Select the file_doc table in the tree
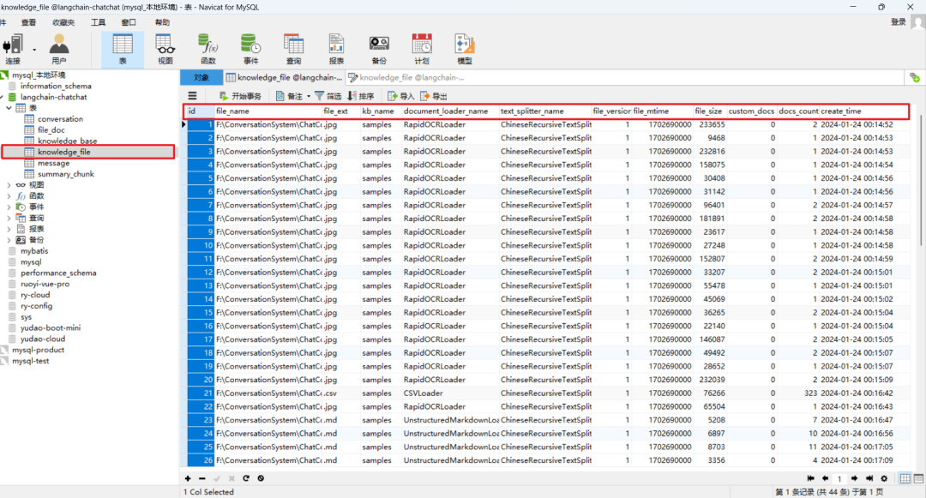The height and width of the screenshot is (498, 926). pyautogui.click(x=51, y=129)
